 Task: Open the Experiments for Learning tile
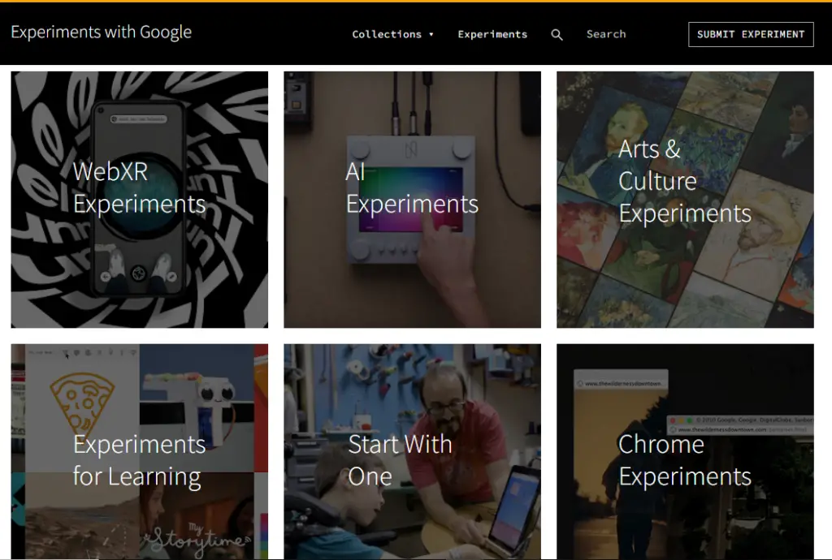[x=140, y=451]
